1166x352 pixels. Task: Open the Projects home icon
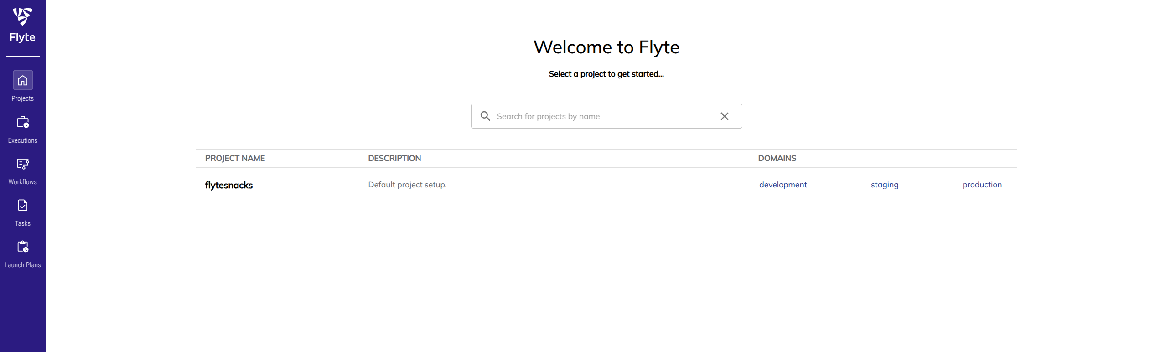pos(23,80)
